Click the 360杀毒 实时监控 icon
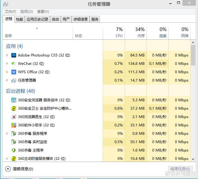Image resolution: width=198 pixels, height=179 pixels. [14, 142]
